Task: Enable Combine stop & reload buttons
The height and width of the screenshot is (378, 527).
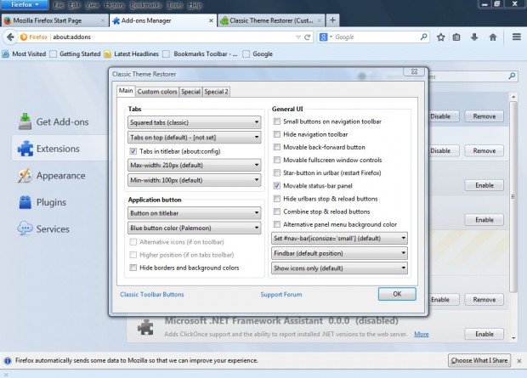Action: [277, 212]
